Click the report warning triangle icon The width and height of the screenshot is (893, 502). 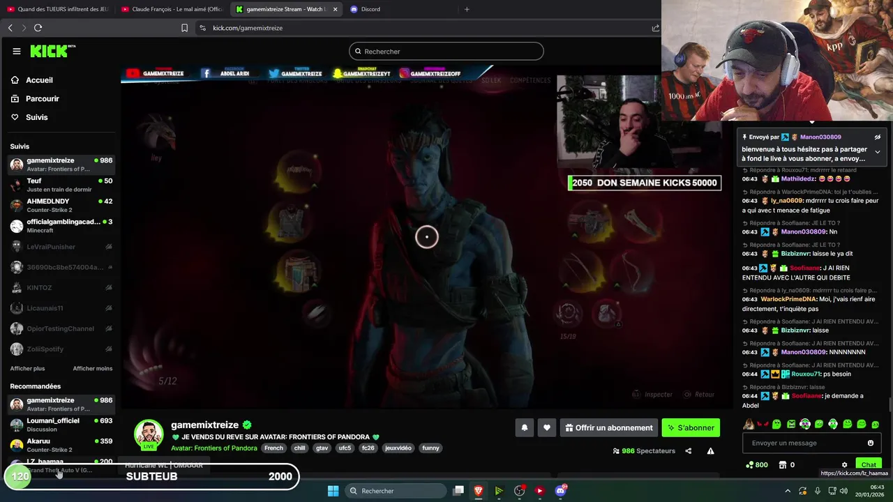tap(710, 451)
